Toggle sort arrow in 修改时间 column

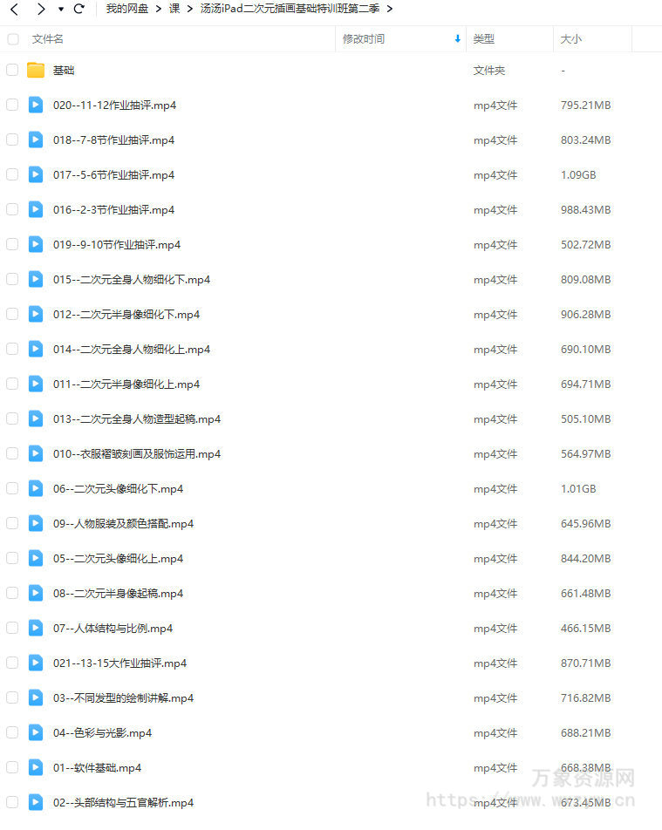click(458, 38)
